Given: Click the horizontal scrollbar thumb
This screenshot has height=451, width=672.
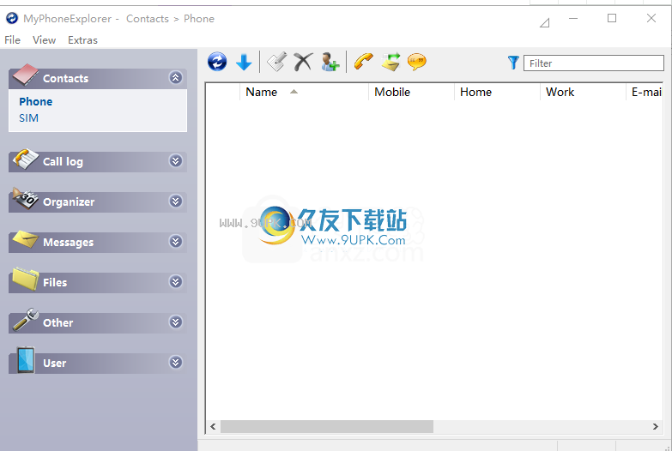Looking at the screenshot, I should click(x=327, y=427).
